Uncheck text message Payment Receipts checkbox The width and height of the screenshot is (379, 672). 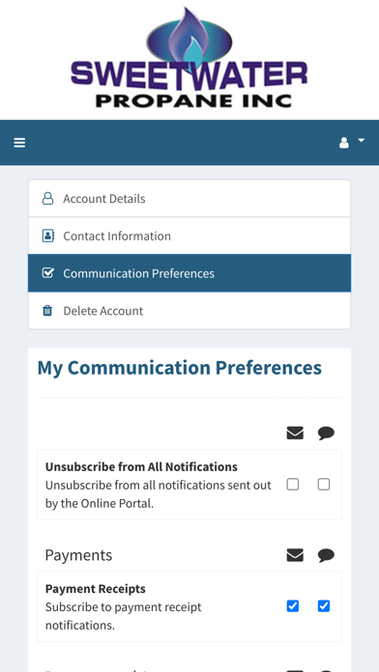(324, 606)
